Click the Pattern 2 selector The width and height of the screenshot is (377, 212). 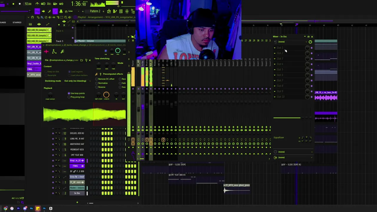tap(96, 11)
